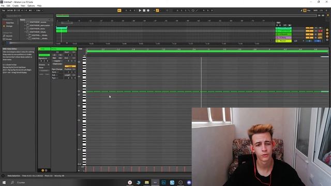Screen dimensions: 331x186
Task: Open File Explorer from the taskbar
Action: click(x=147, y=182)
